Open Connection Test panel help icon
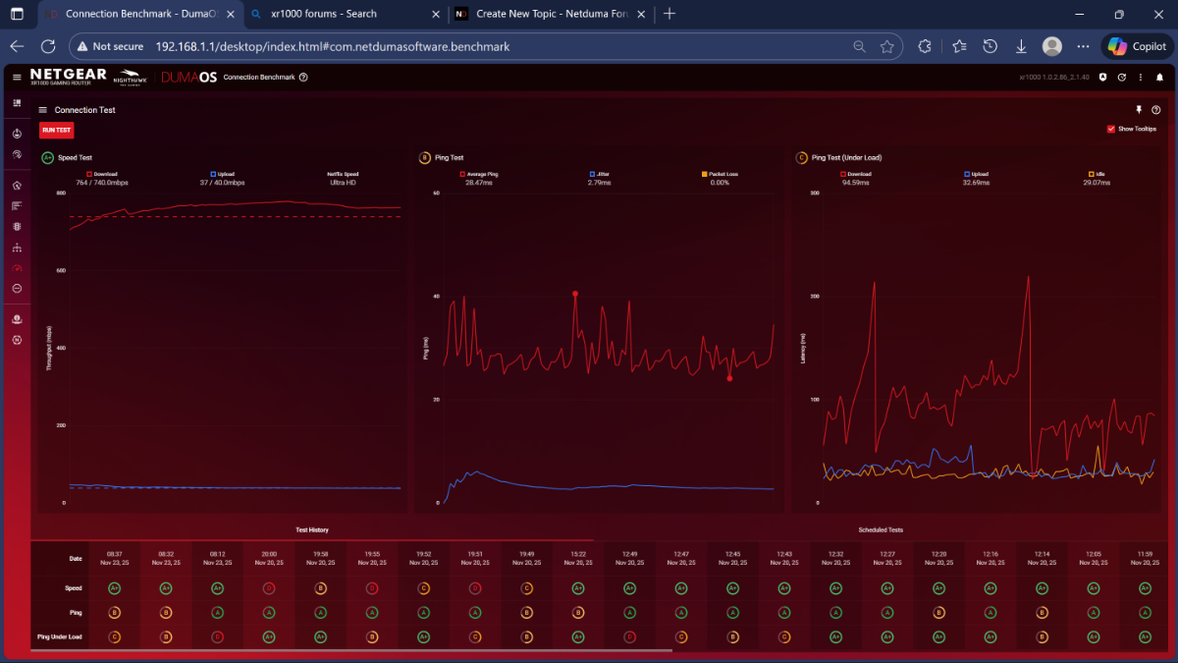Image resolution: width=1178 pixels, height=663 pixels. [x=1155, y=110]
